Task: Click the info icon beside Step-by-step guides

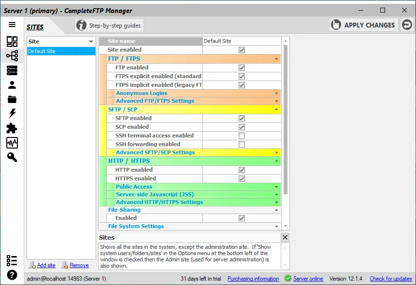Action: coord(82,26)
